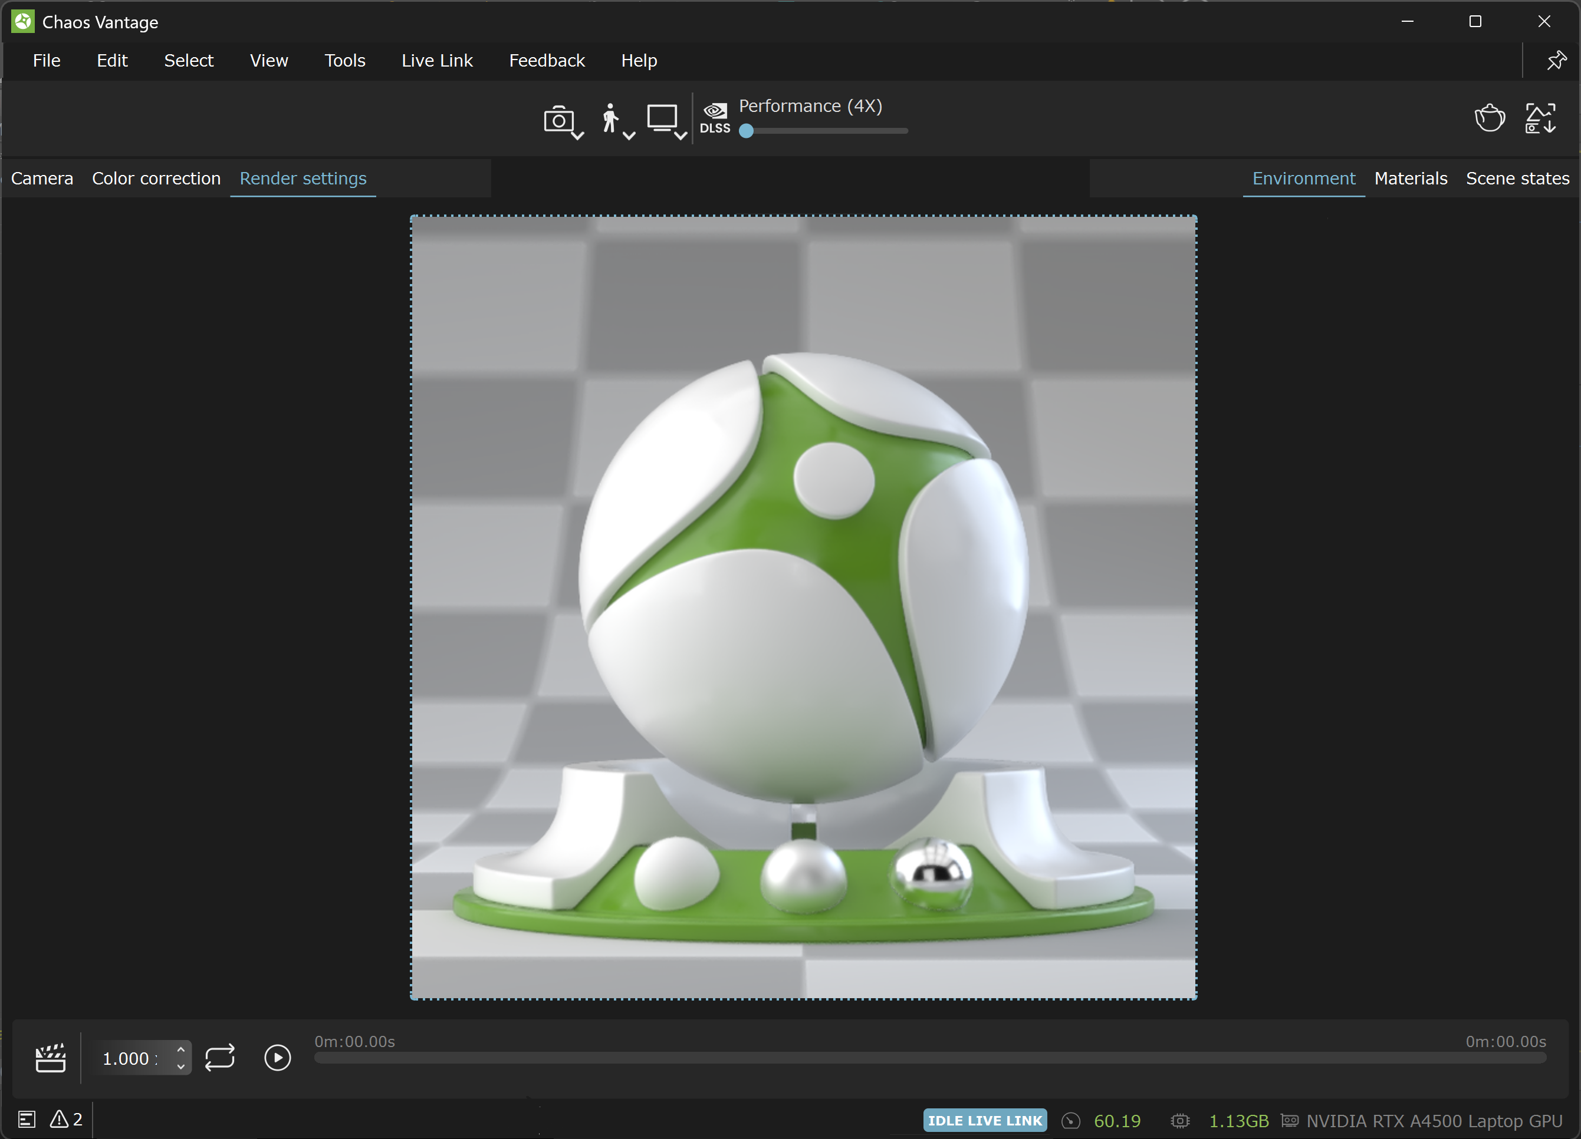Viewport: 1581px width, 1139px height.
Task: Click the NVIDIA RTX A4500 Laptop GPU label
Action: [x=1435, y=1121]
